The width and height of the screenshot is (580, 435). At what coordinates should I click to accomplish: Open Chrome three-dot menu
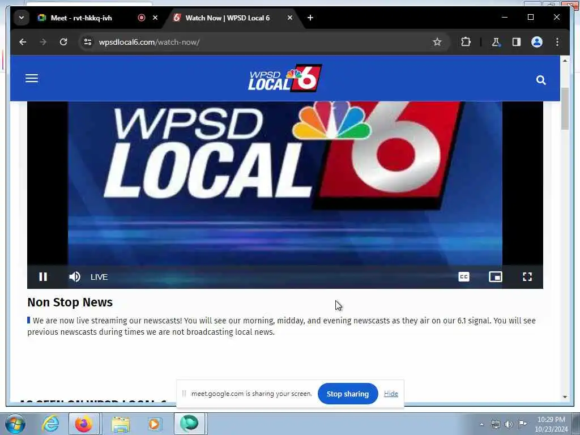pyautogui.click(x=557, y=42)
